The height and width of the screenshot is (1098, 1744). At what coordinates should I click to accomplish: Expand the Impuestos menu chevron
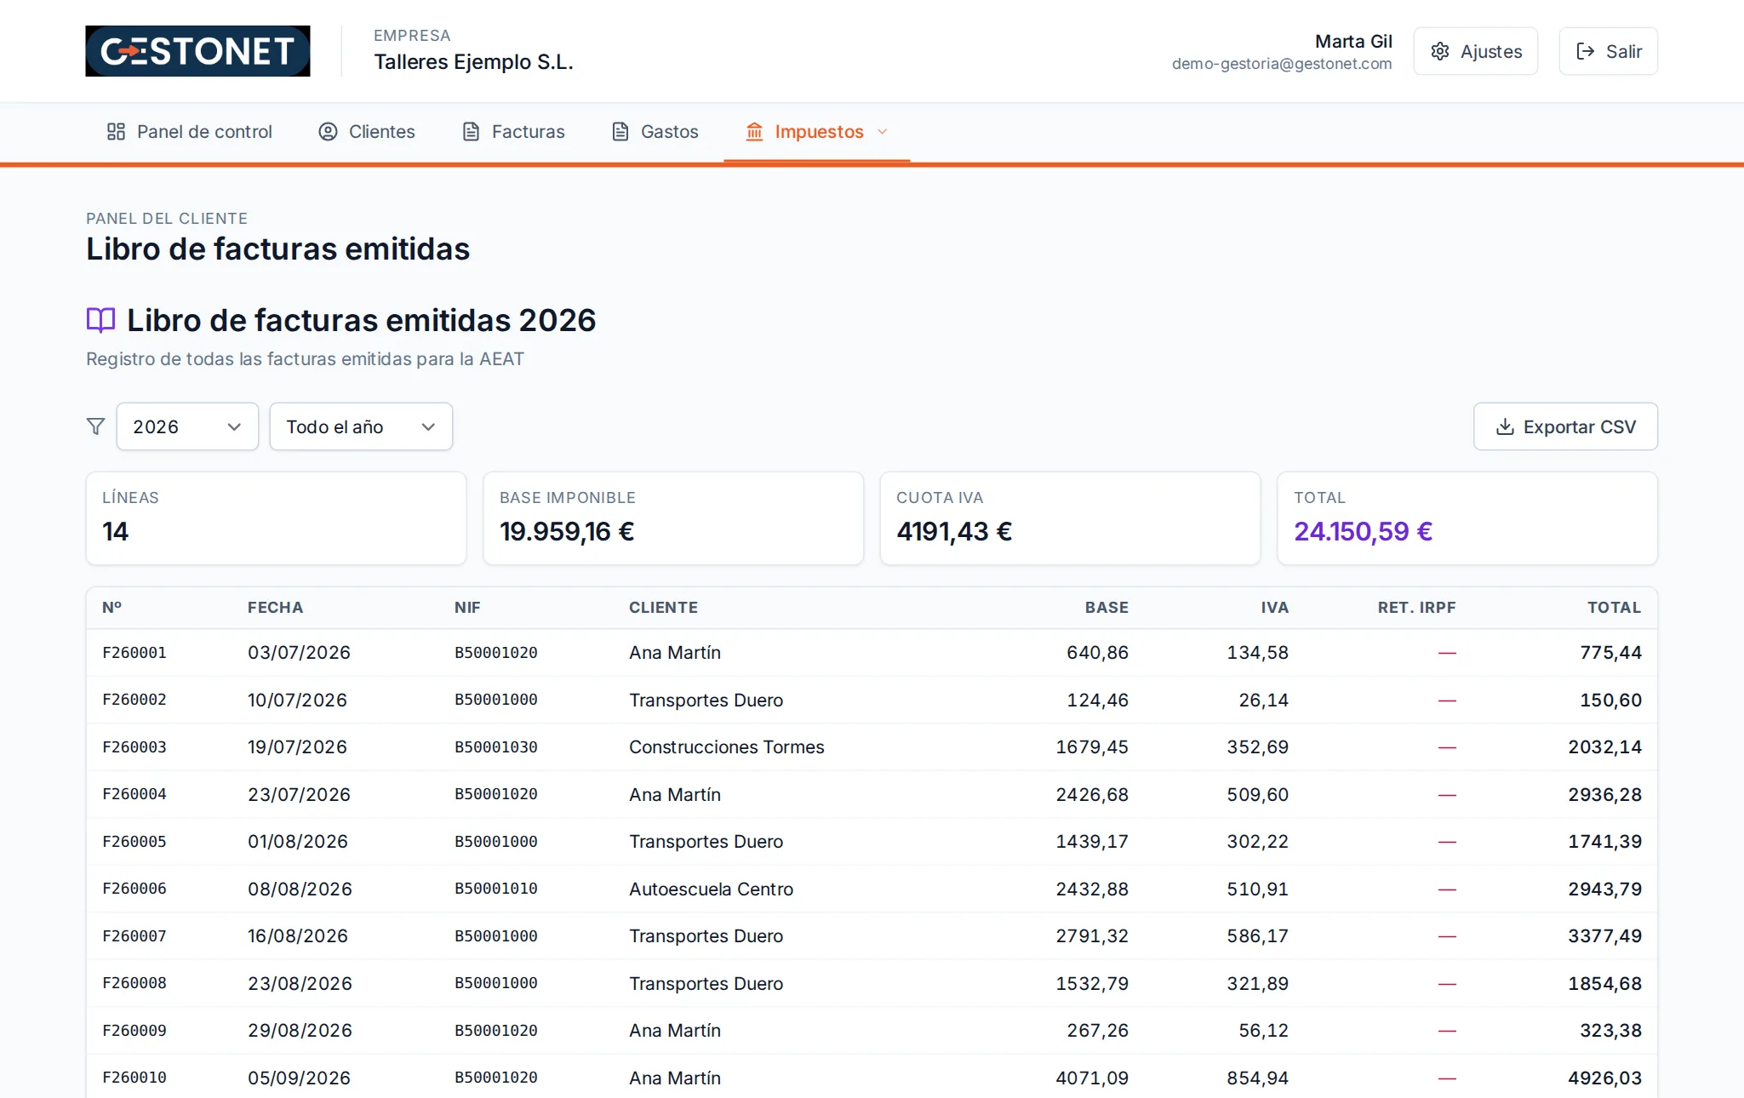pyautogui.click(x=883, y=132)
